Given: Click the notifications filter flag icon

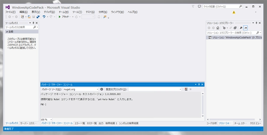Looking at the screenshot, I should [x=193, y=6].
